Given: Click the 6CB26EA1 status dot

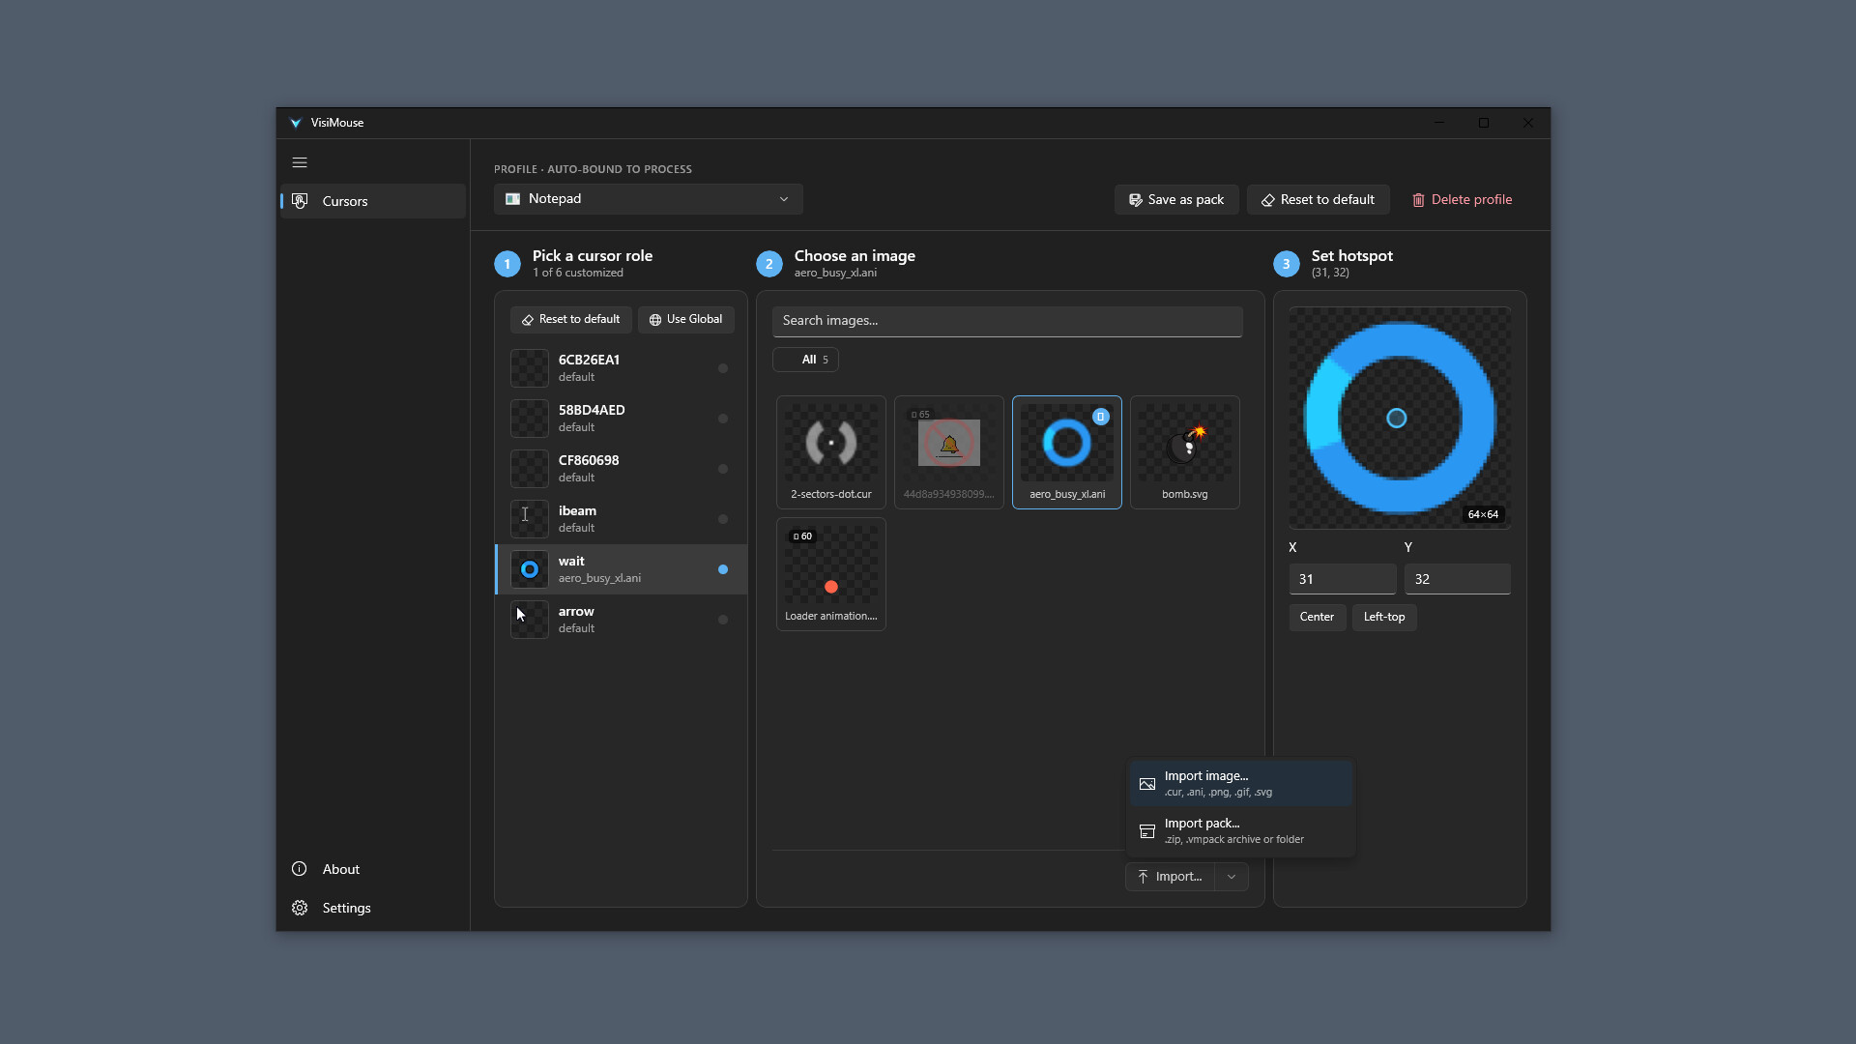Looking at the screenshot, I should [x=723, y=368].
